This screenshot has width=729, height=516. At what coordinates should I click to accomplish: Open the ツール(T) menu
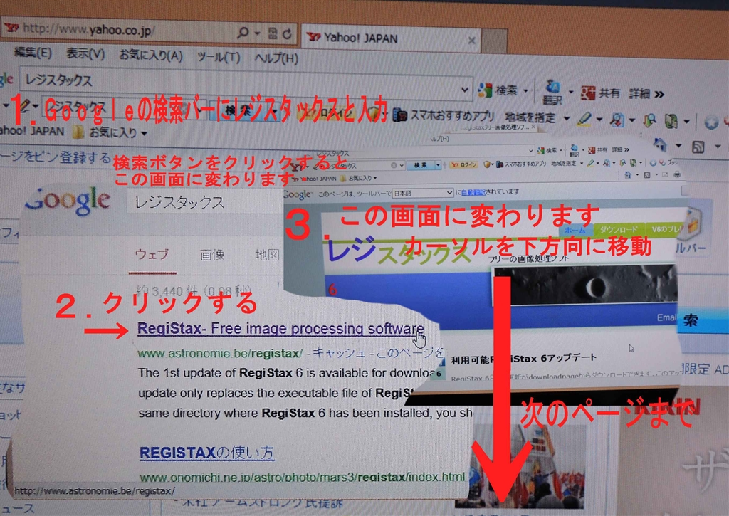(219, 57)
